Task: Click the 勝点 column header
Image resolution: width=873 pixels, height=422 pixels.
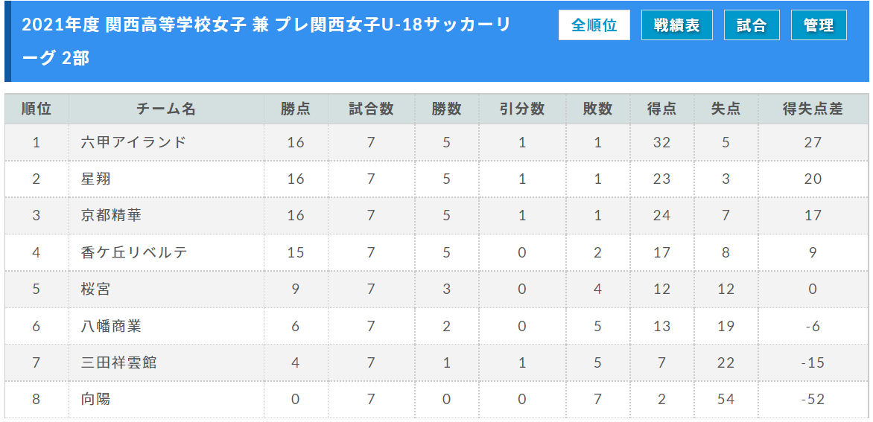Action: 296,109
